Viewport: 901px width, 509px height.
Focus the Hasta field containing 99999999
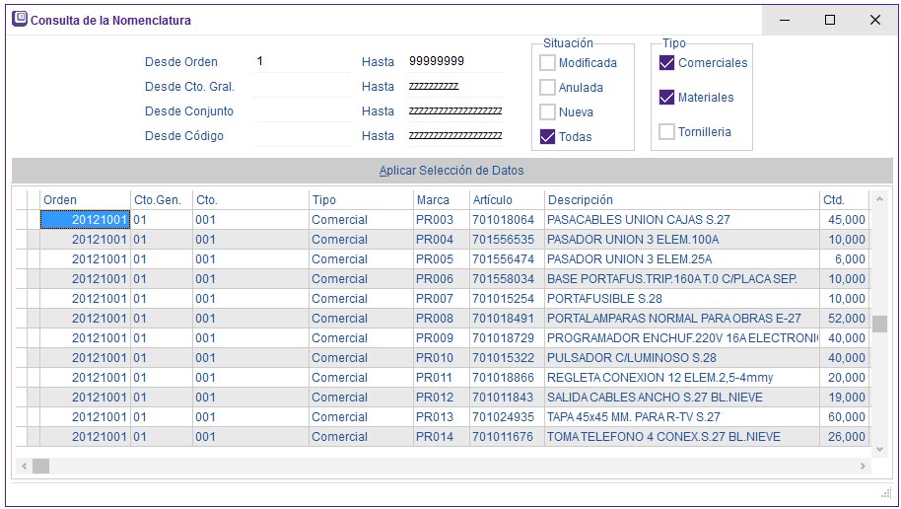click(x=453, y=62)
